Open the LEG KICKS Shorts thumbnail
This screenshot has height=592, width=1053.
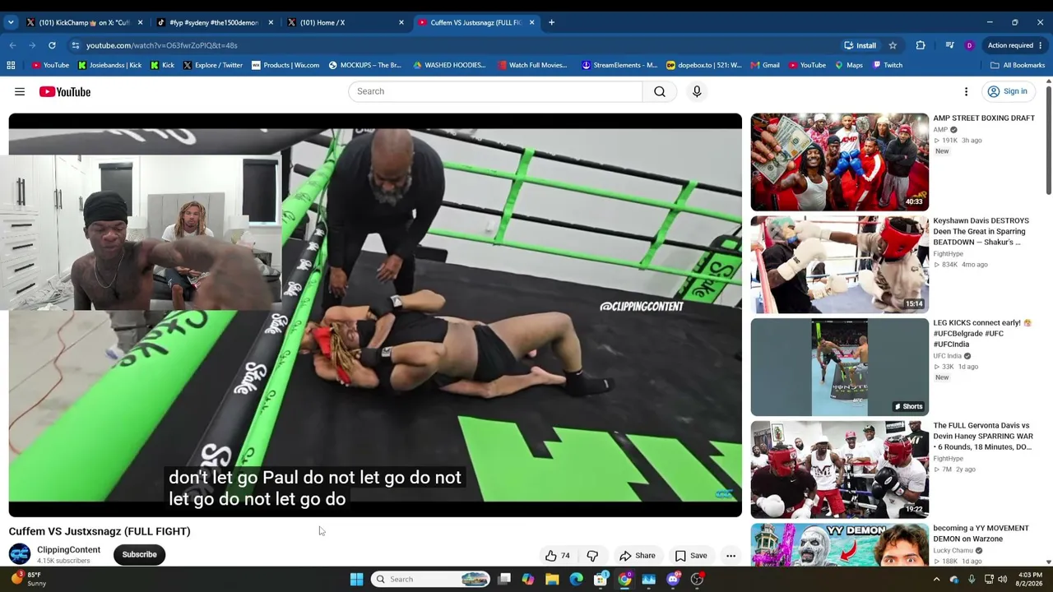(839, 368)
